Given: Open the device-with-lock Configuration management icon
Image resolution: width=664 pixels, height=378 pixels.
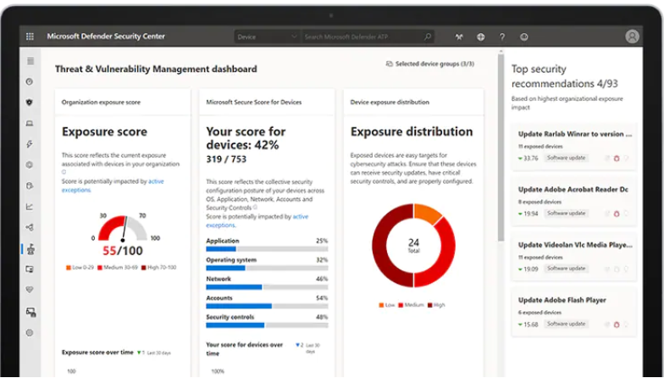Looking at the screenshot, I should click(x=30, y=312).
